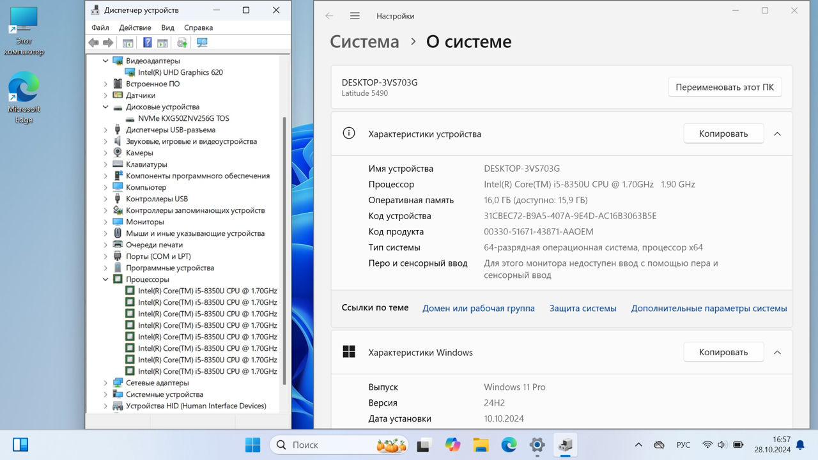This screenshot has width=818, height=460.
Task: Open Действие menu
Action: pos(135,27)
